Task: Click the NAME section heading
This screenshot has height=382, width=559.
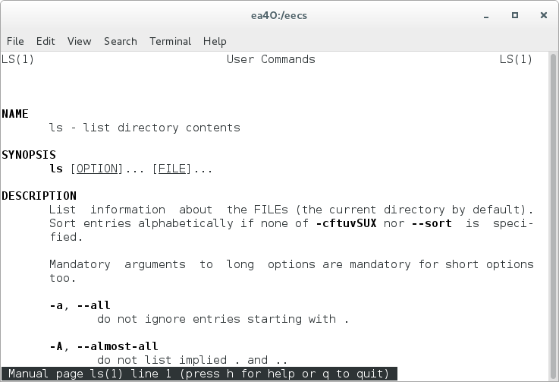Action: (15, 114)
